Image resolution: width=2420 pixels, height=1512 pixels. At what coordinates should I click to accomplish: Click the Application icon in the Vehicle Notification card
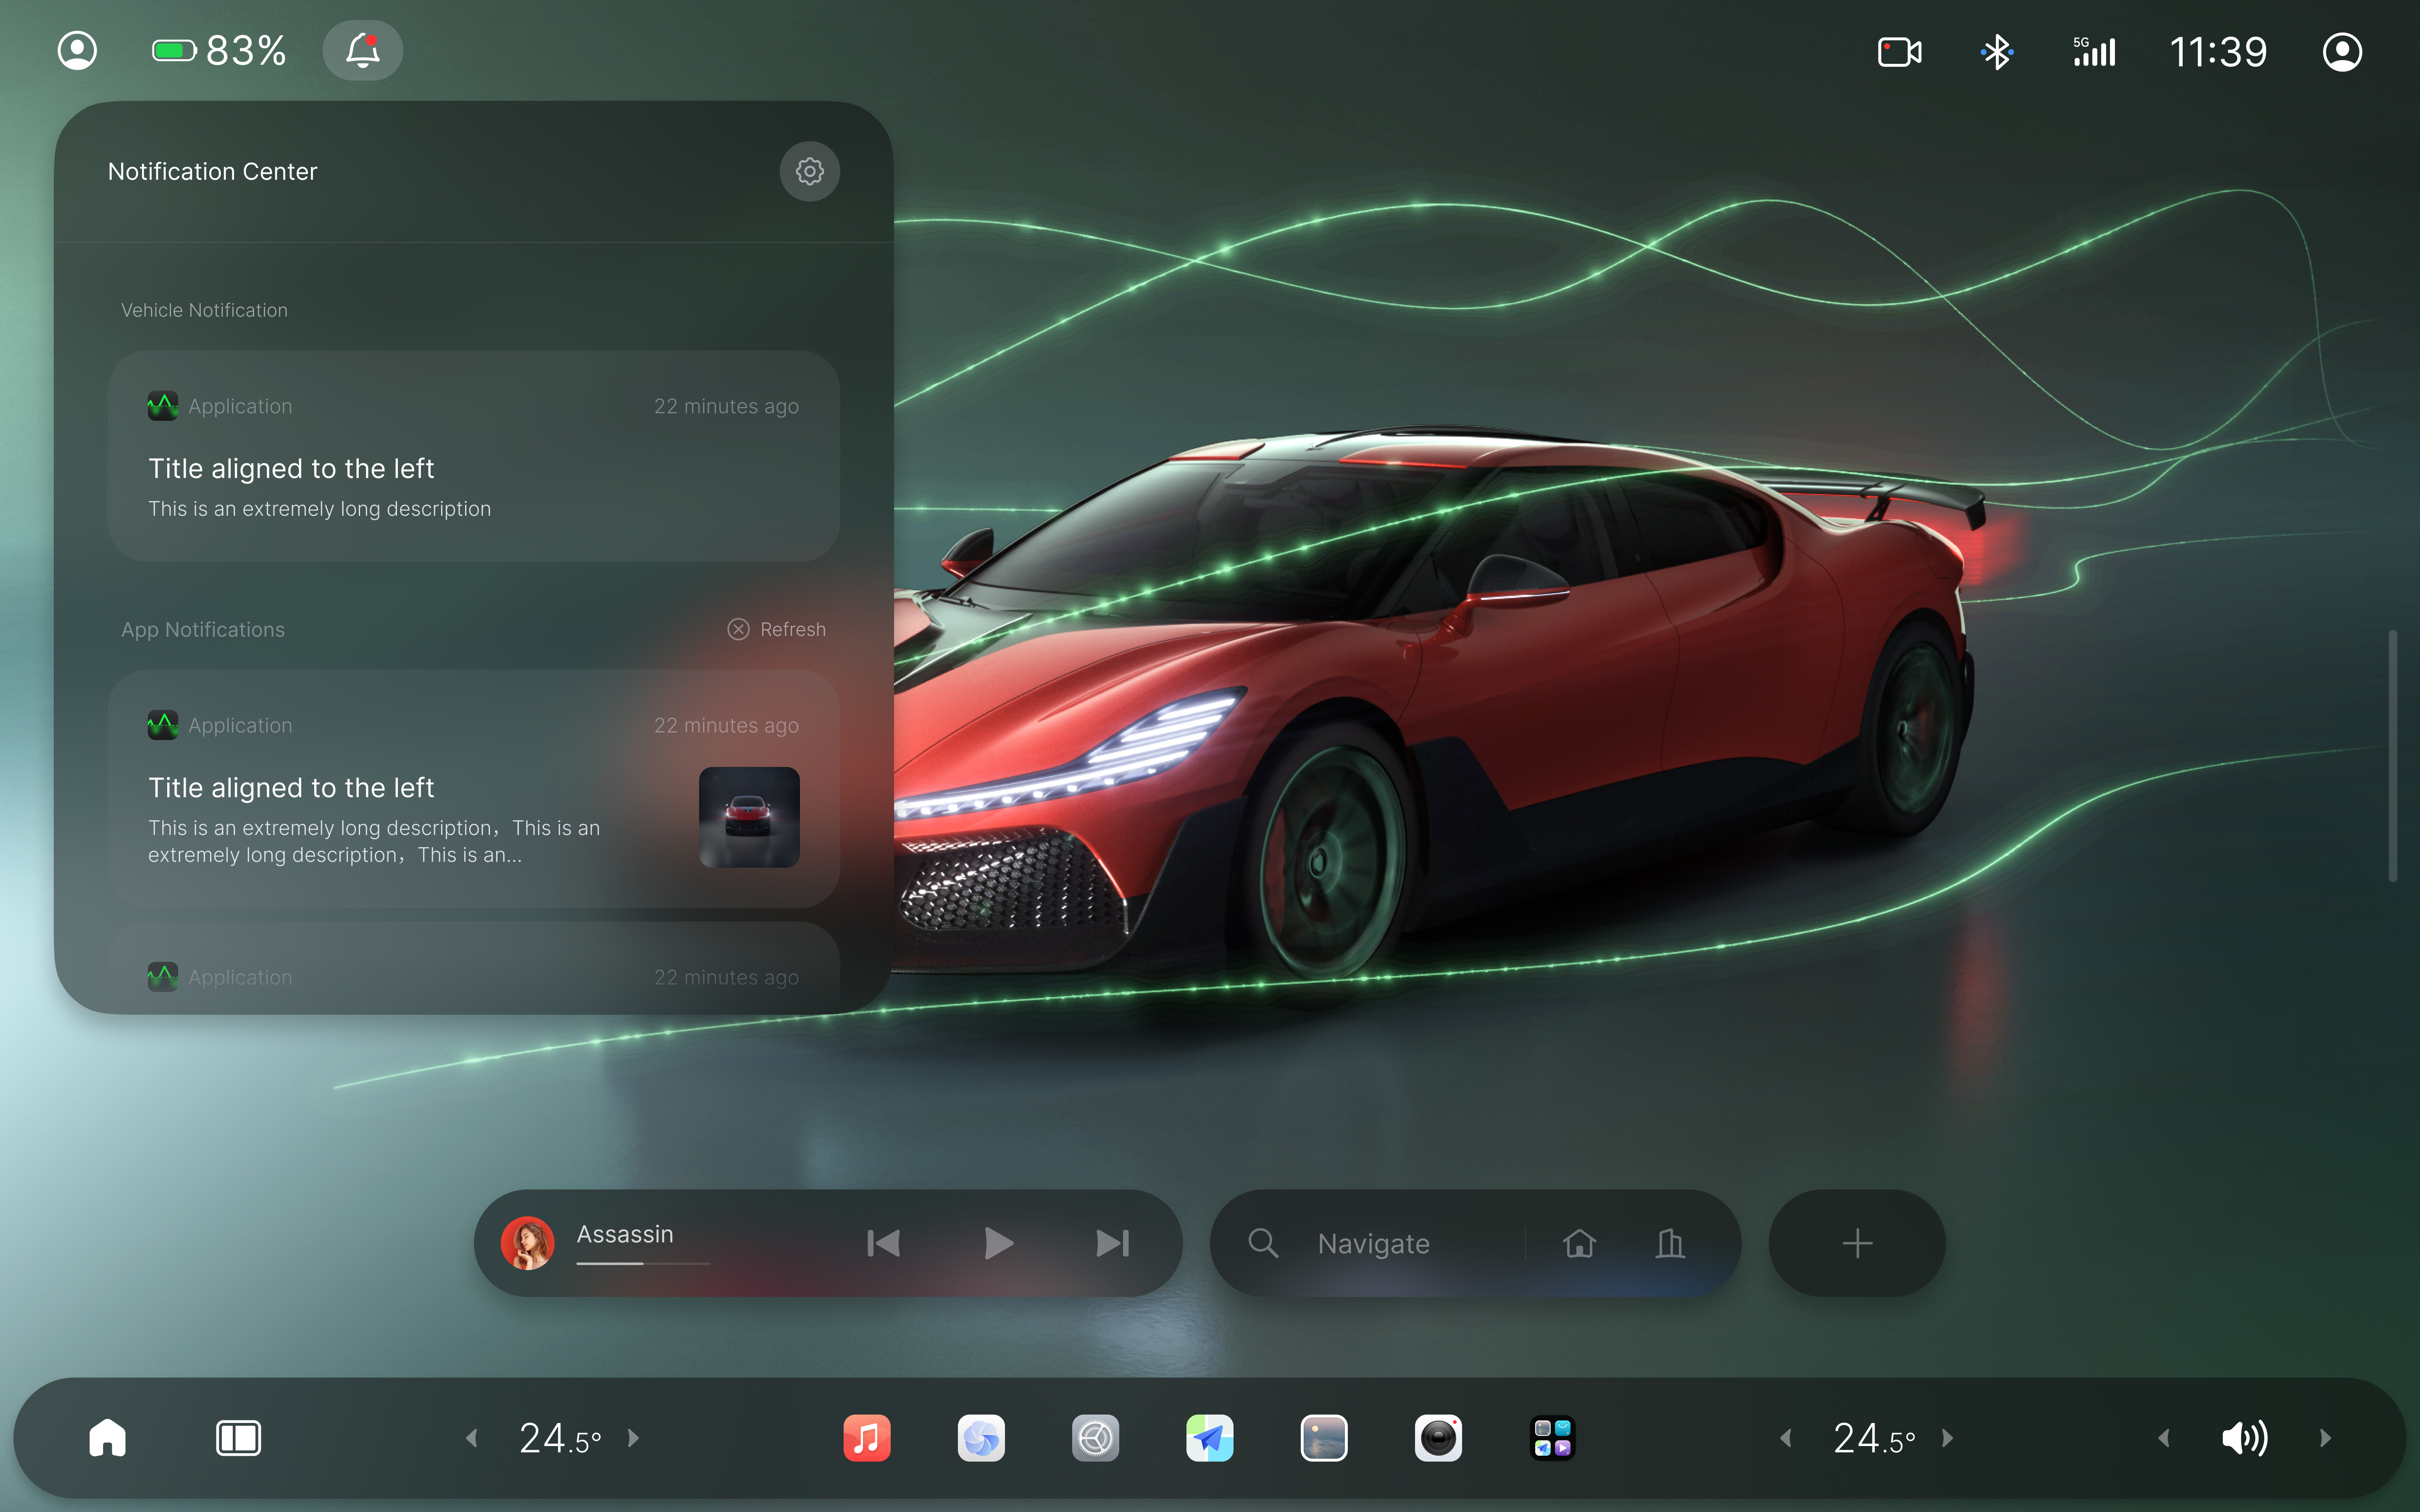click(x=163, y=406)
